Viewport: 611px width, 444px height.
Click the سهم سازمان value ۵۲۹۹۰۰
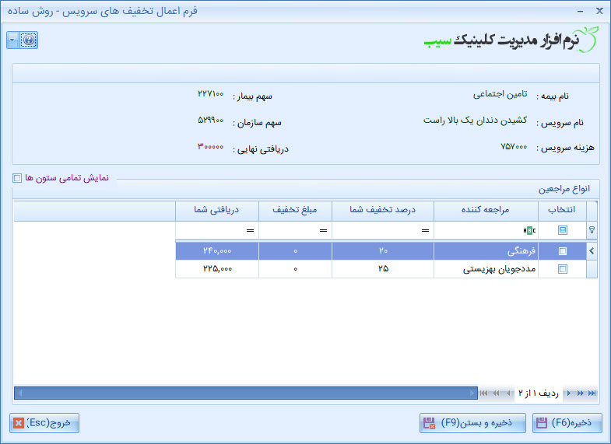pyautogui.click(x=211, y=121)
